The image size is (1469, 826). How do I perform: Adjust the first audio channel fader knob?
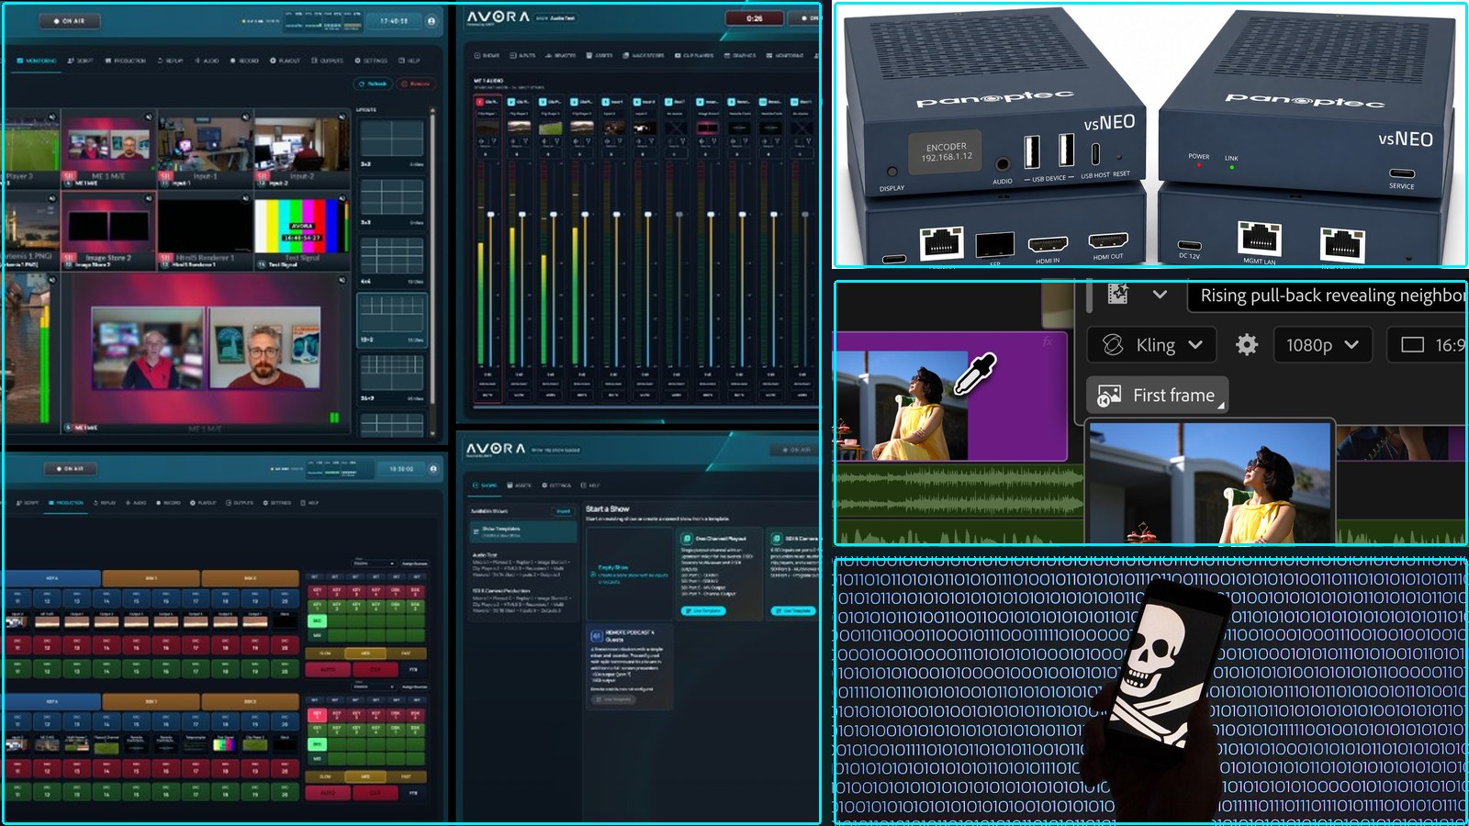click(490, 214)
